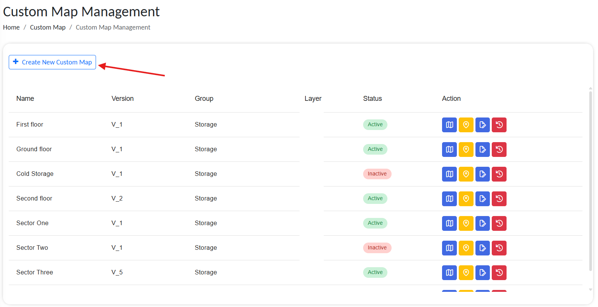The height and width of the screenshot is (307, 598).
Task: Click red history icon for First floor
Action: pyautogui.click(x=499, y=125)
